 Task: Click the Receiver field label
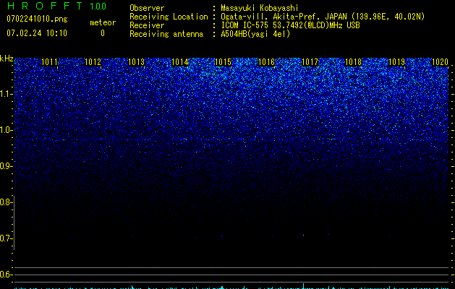pyautogui.click(x=147, y=25)
